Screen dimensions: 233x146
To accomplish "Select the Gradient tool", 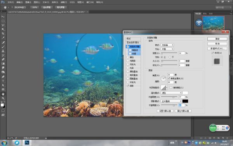I will click(x=3, y=63).
